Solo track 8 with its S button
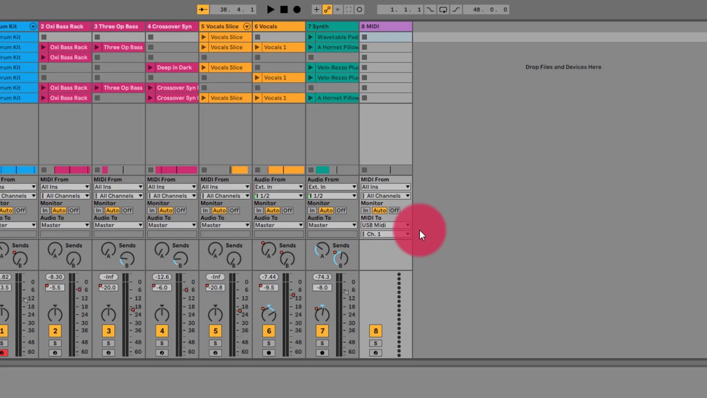This screenshot has height=398, width=707. pyautogui.click(x=376, y=343)
